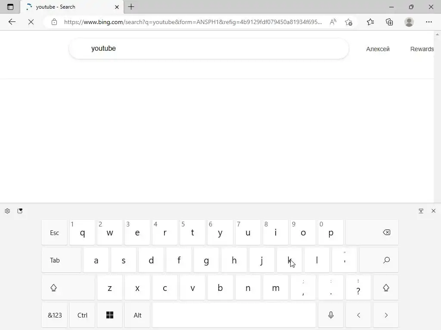
Task: Open Settings and more menu
Action: (429, 22)
